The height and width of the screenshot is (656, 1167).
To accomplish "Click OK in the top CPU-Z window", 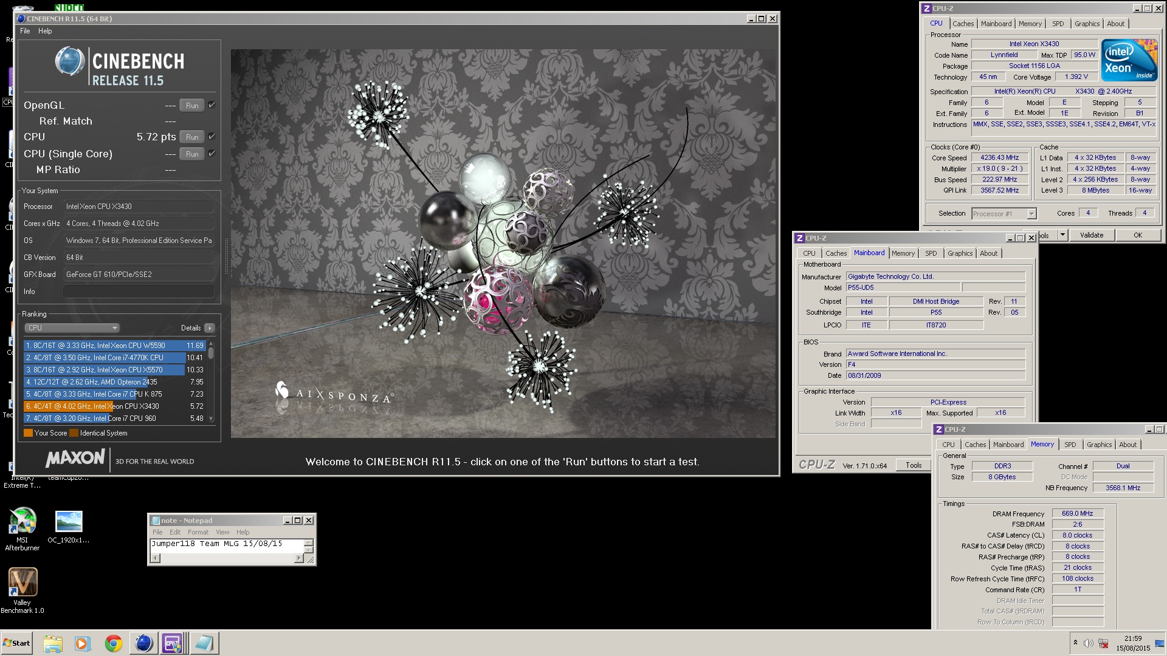I will coord(1138,235).
